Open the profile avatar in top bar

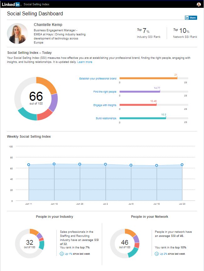coord(199,4)
